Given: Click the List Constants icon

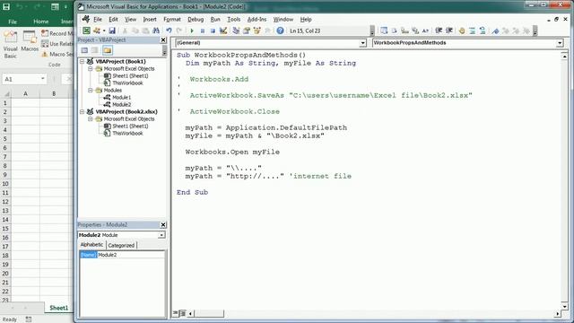Looking at the screenshot, I should pos(394,31).
